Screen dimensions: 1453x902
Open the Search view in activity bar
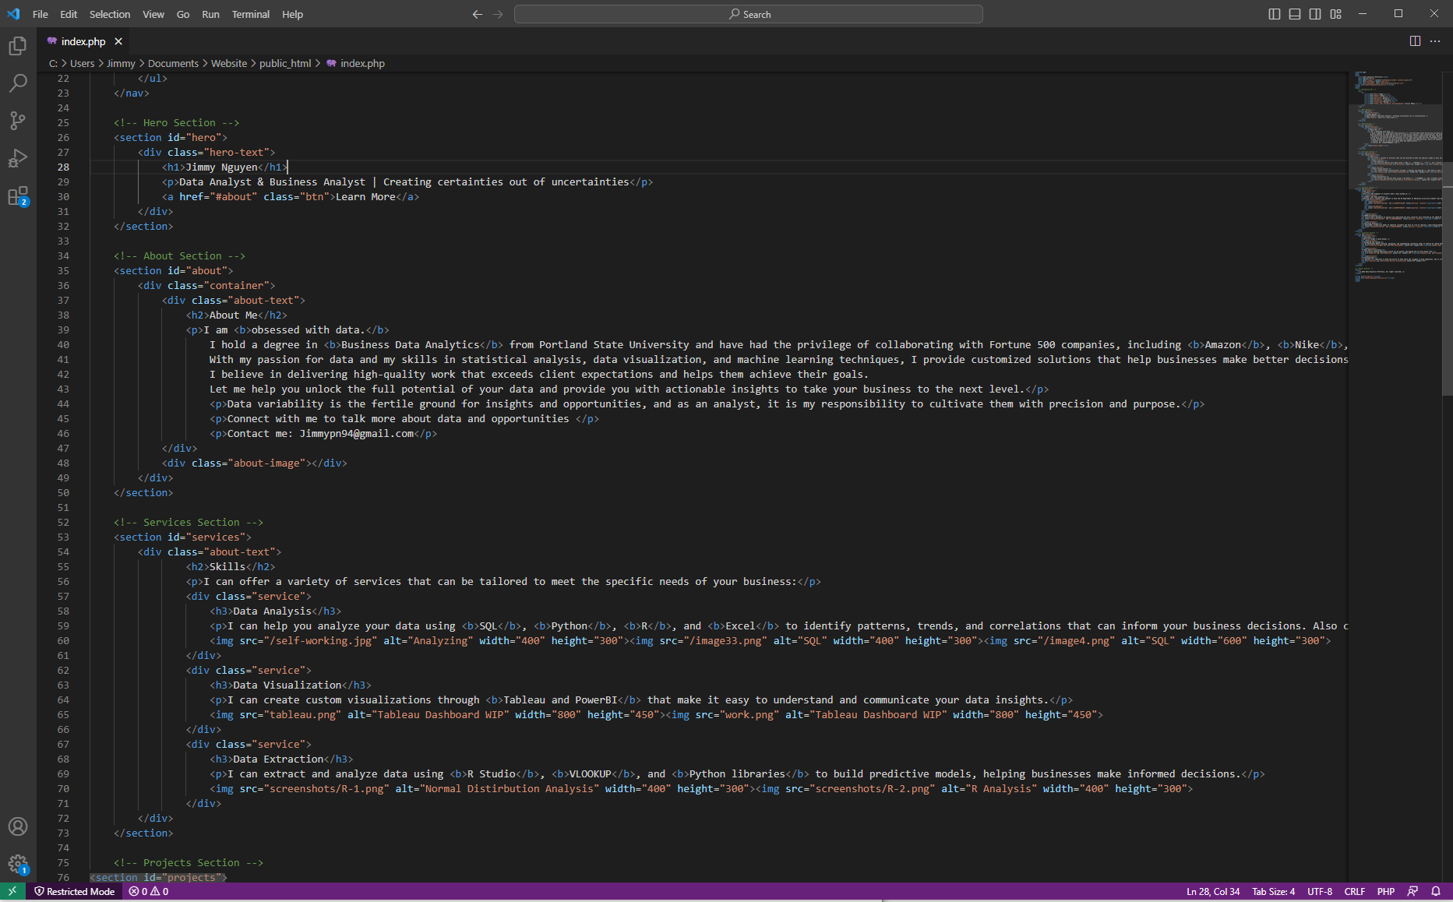click(18, 83)
